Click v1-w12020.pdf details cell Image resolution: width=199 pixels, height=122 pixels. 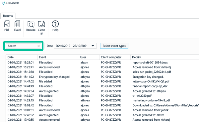pyautogui.click(x=142, y=96)
